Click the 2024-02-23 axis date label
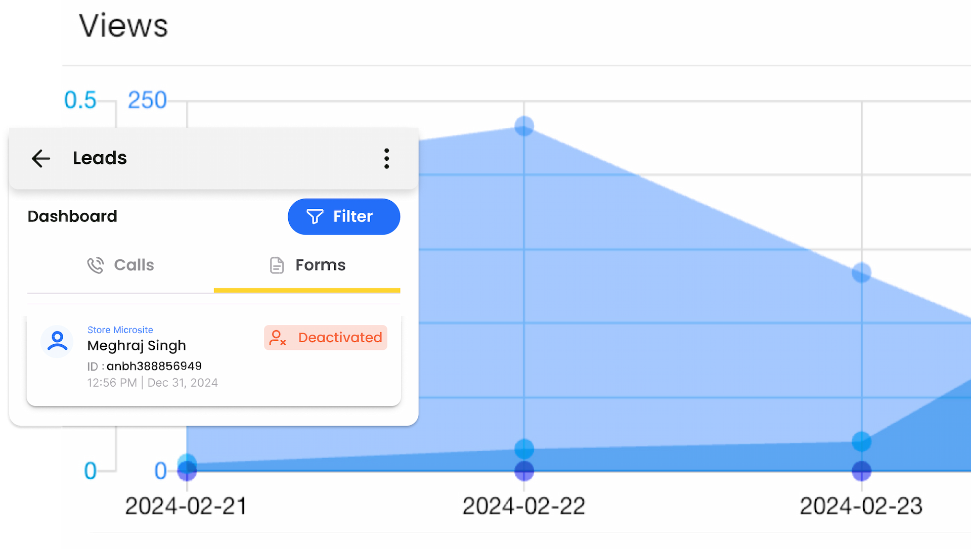The width and height of the screenshot is (971, 549). [861, 506]
